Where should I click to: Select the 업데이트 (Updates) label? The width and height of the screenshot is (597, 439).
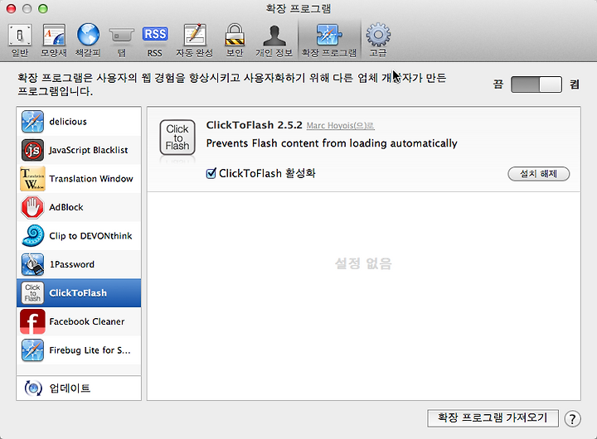(x=70, y=388)
